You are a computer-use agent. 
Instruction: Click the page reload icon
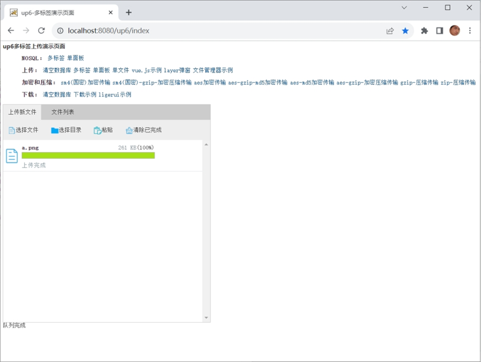[x=42, y=31]
